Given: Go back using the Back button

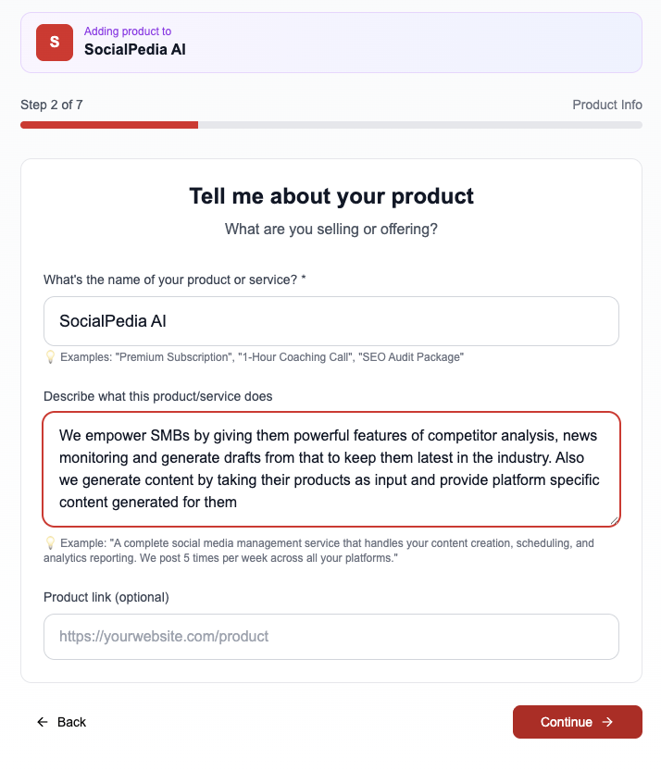Looking at the screenshot, I should click(x=63, y=722).
